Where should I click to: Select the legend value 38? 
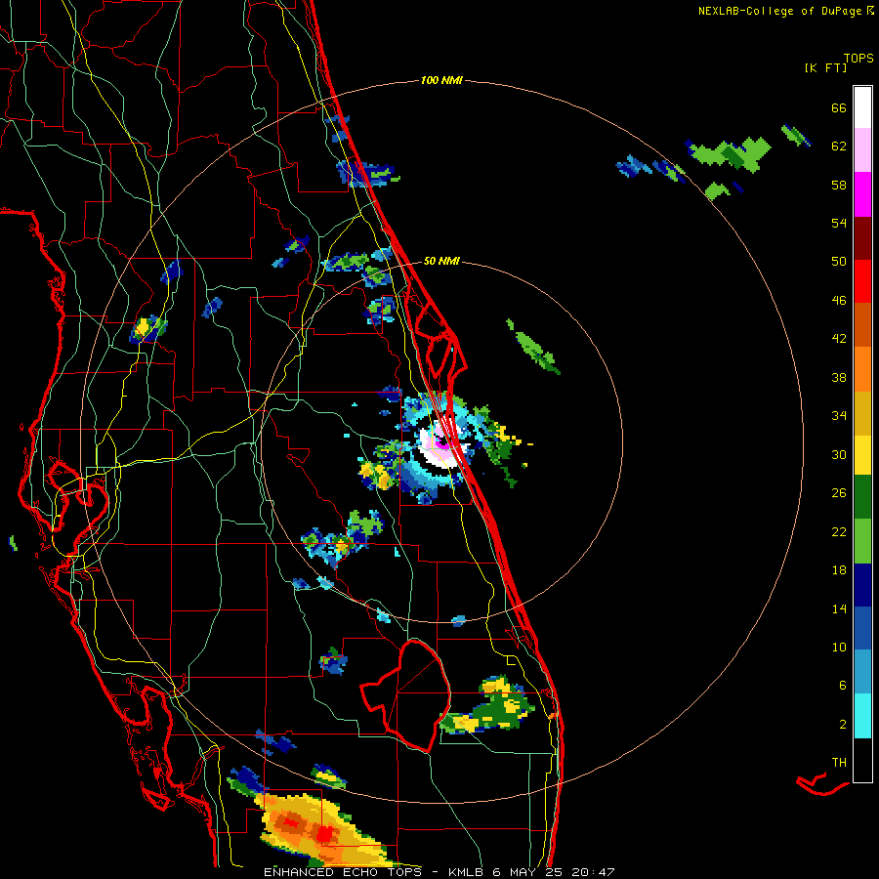tap(839, 377)
